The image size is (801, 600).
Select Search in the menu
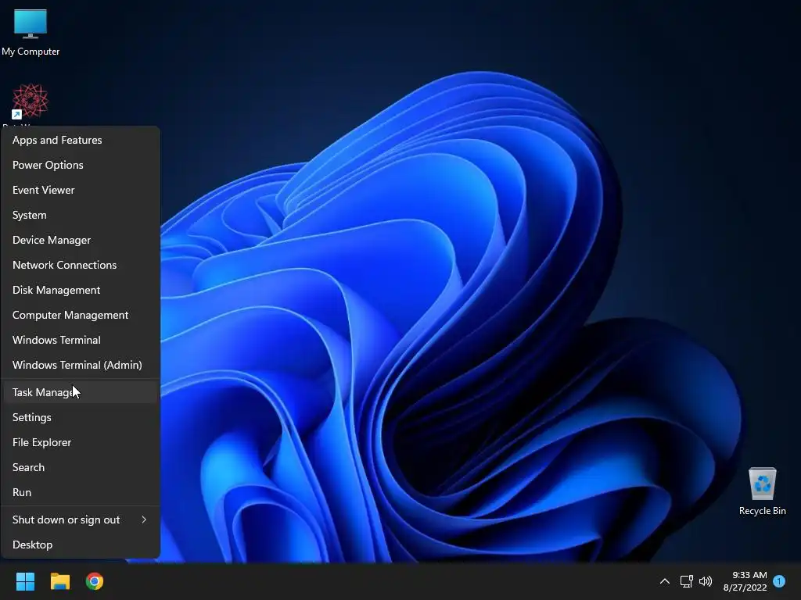click(x=81, y=467)
